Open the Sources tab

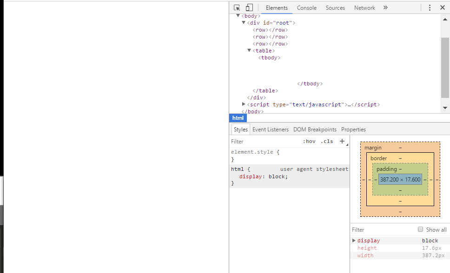tap(335, 8)
